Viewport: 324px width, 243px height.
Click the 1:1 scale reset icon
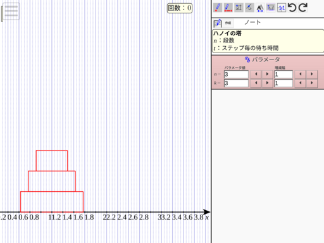282,8
